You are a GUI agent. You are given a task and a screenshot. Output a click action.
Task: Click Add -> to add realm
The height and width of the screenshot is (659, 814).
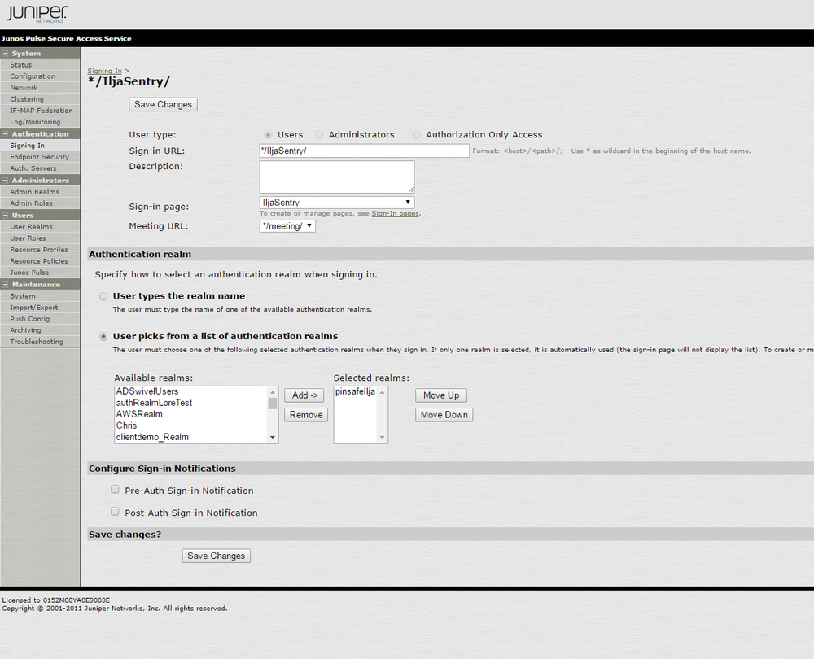click(x=306, y=395)
